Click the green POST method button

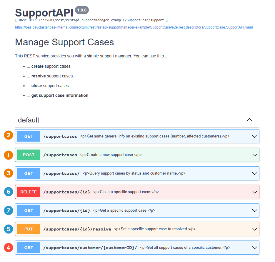(29, 155)
